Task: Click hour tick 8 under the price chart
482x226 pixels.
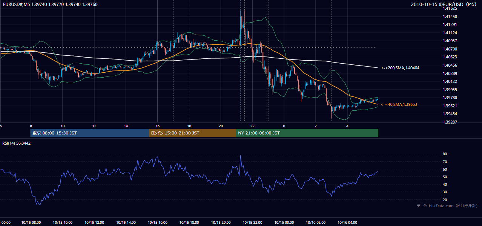Action: (31, 126)
